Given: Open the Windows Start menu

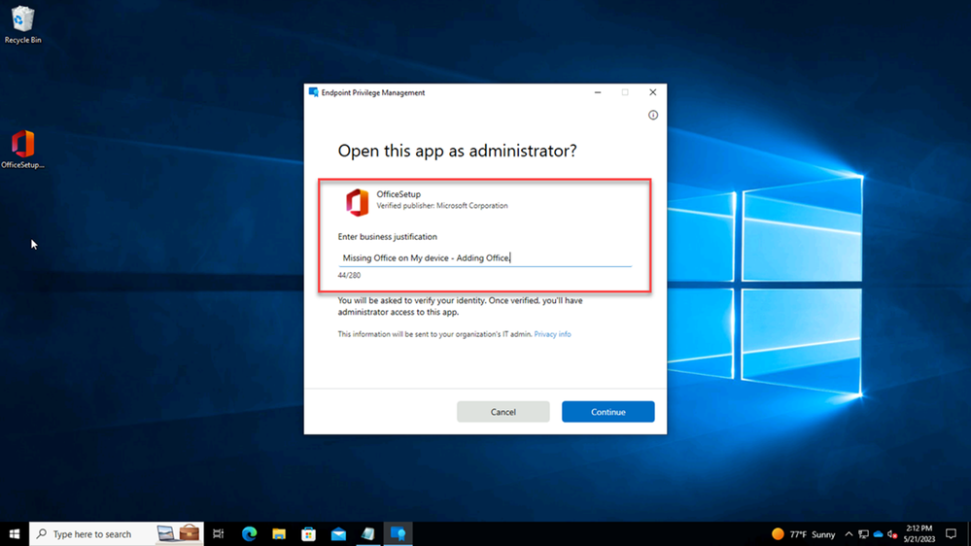Looking at the screenshot, I should click(15, 533).
